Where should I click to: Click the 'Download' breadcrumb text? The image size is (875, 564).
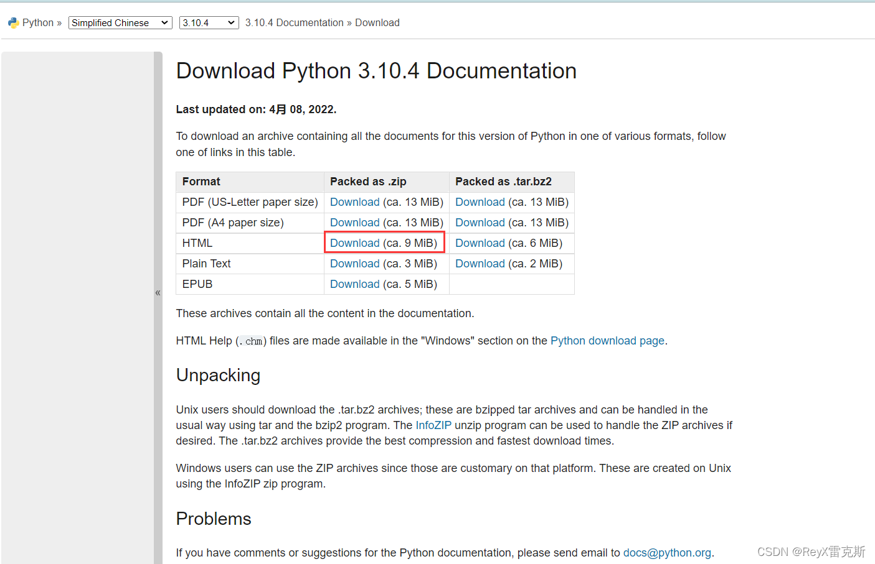(x=377, y=23)
